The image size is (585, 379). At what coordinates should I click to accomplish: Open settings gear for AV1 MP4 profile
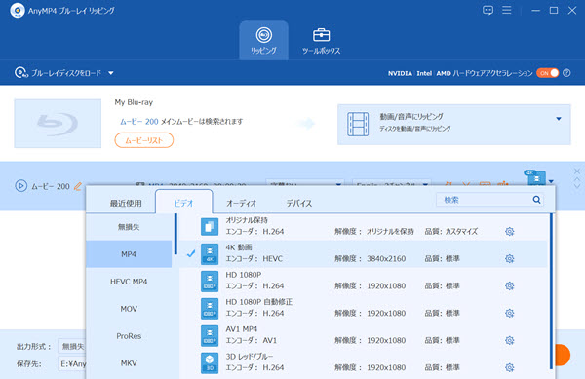510,340
